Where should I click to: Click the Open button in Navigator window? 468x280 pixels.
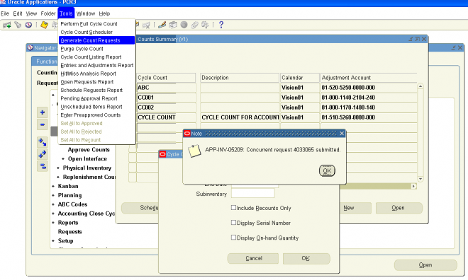(x=425, y=265)
